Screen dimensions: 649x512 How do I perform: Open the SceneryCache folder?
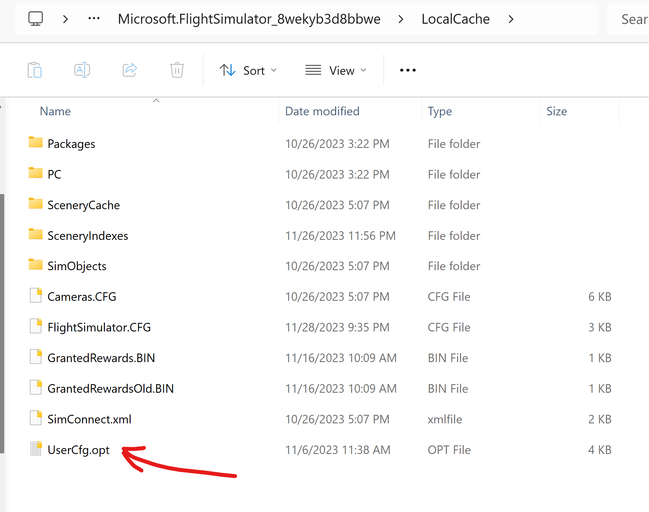click(83, 205)
